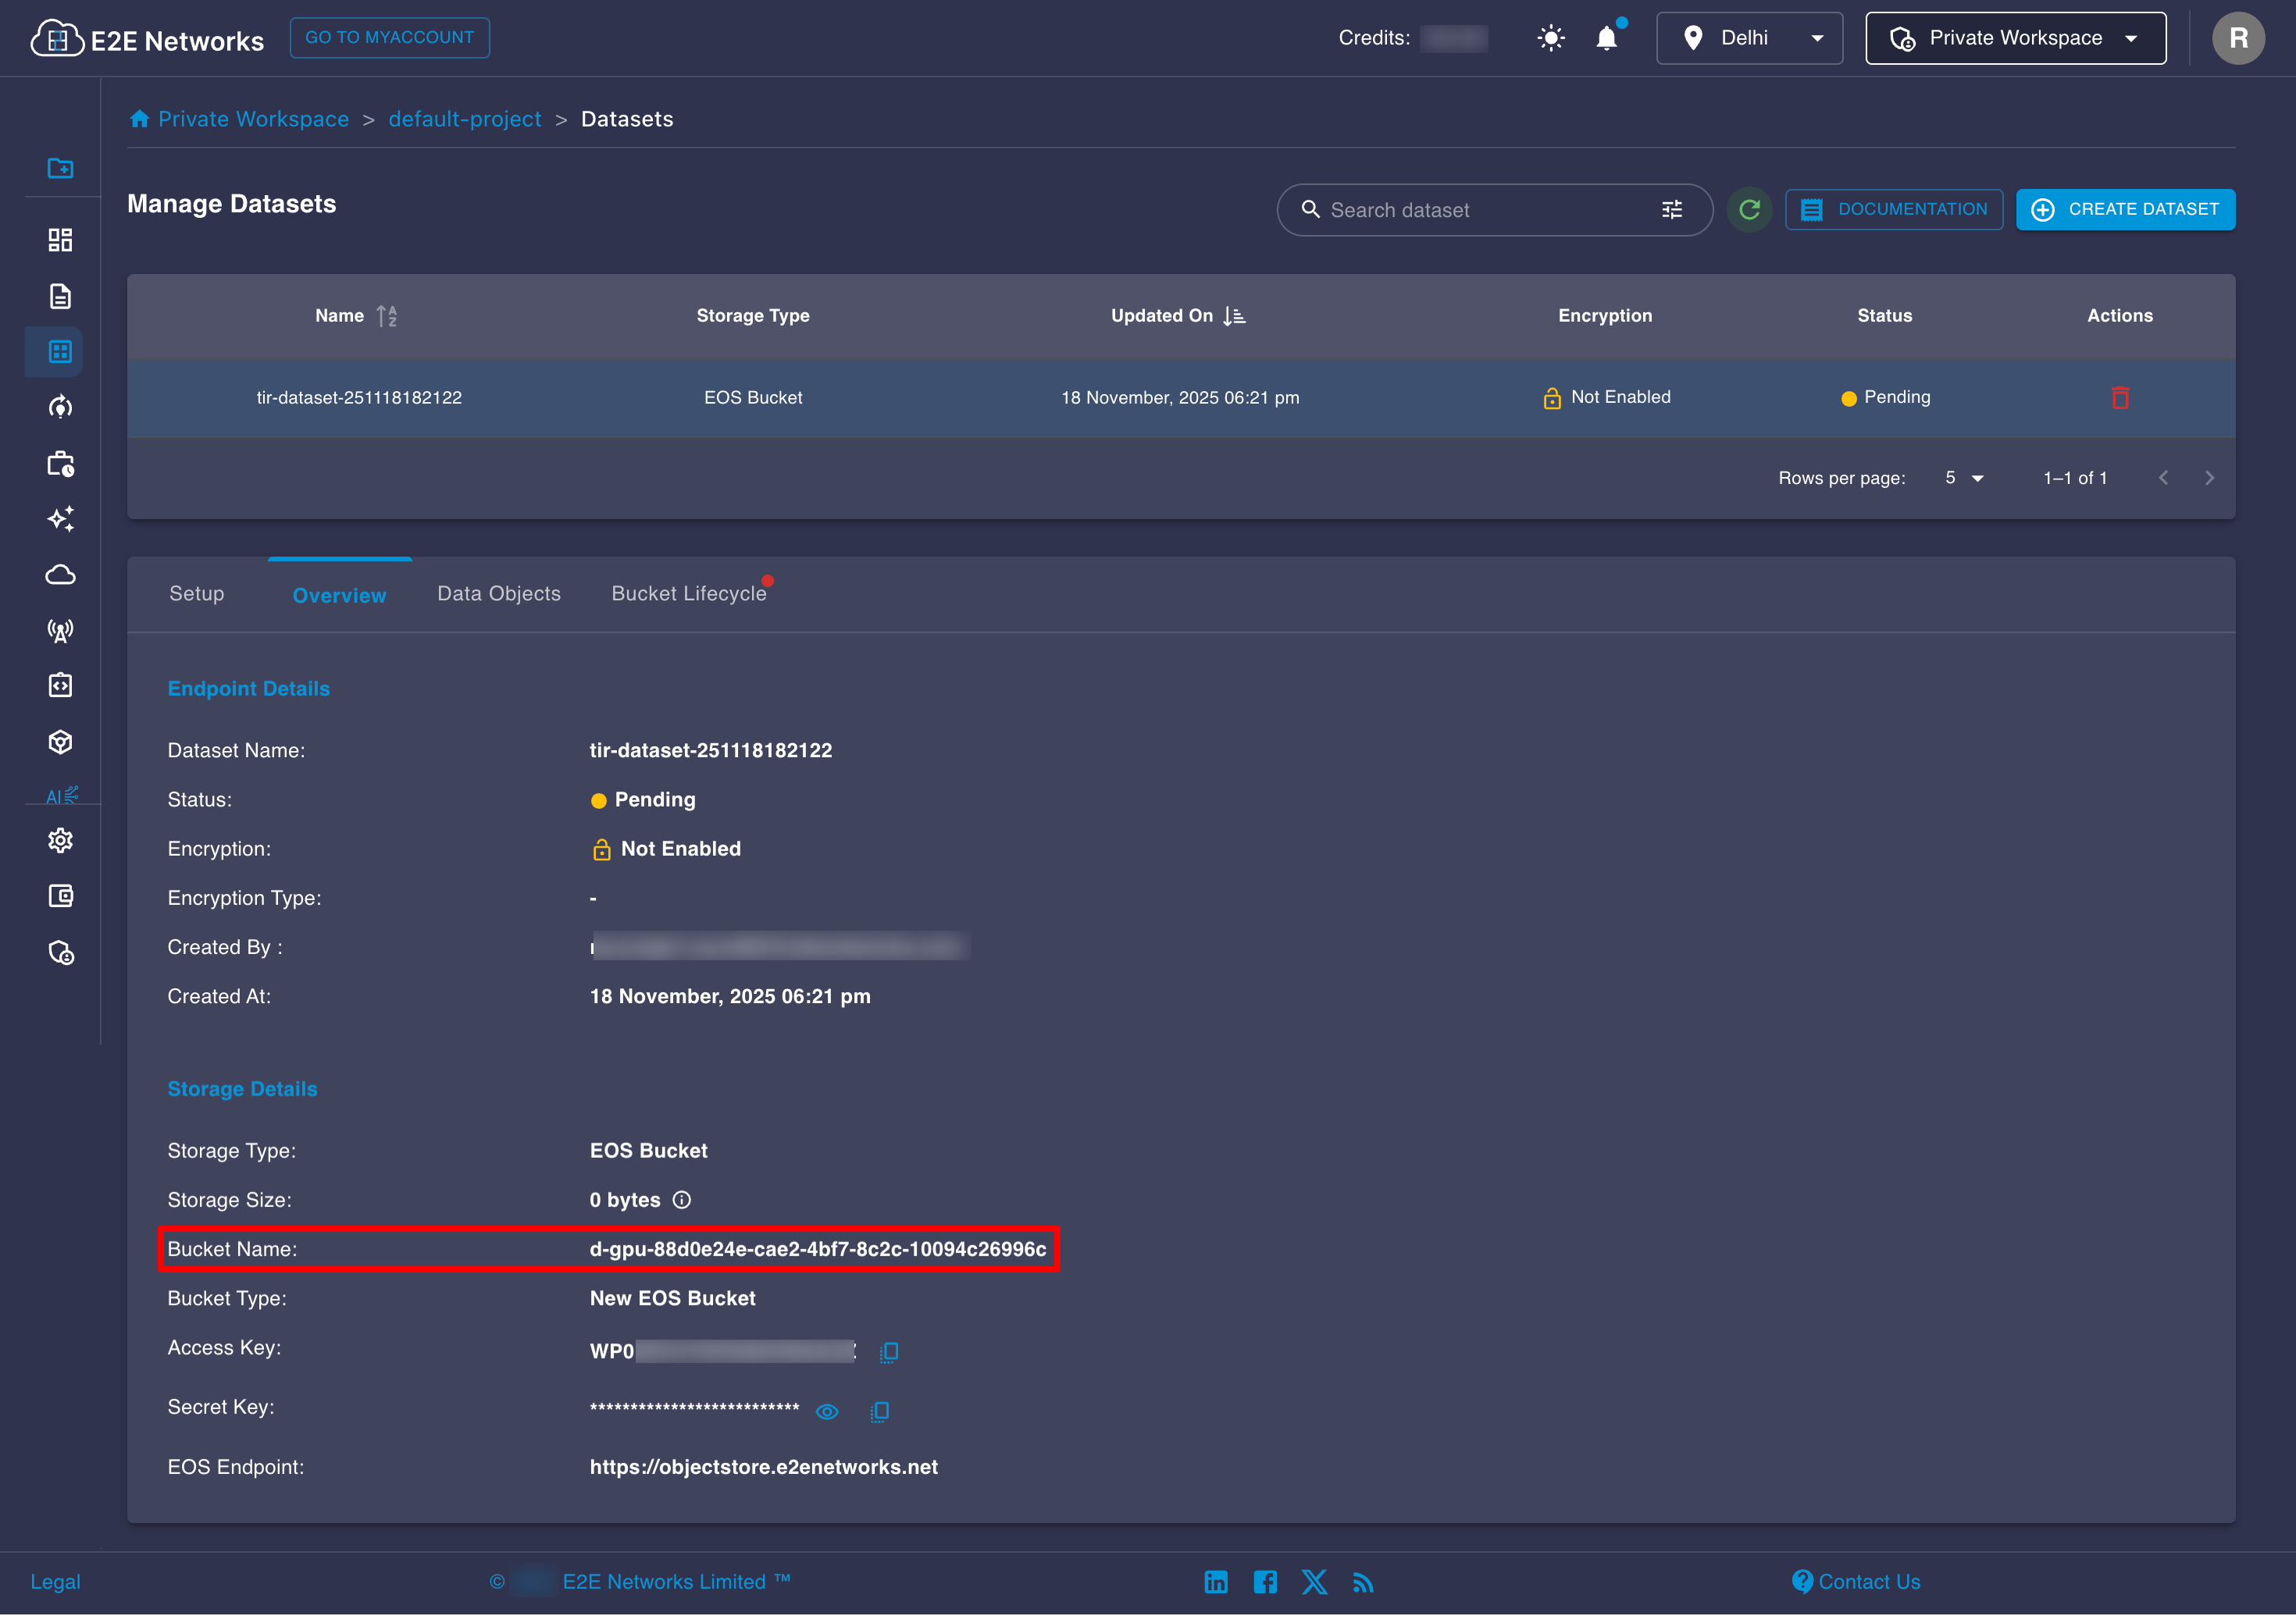This screenshot has height=1616, width=2296.
Task: Open the notifications bell
Action: [x=1606, y=39]
